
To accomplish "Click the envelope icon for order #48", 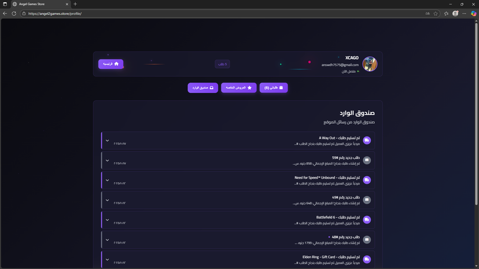I will tap(367, 239).
